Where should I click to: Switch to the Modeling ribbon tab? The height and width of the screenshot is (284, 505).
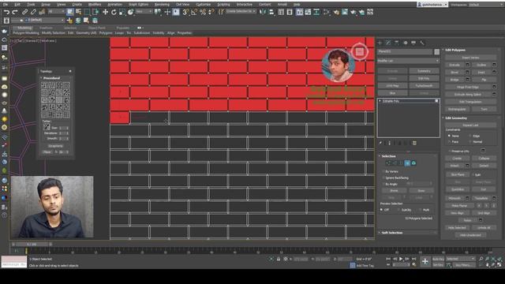click(24, 28)
